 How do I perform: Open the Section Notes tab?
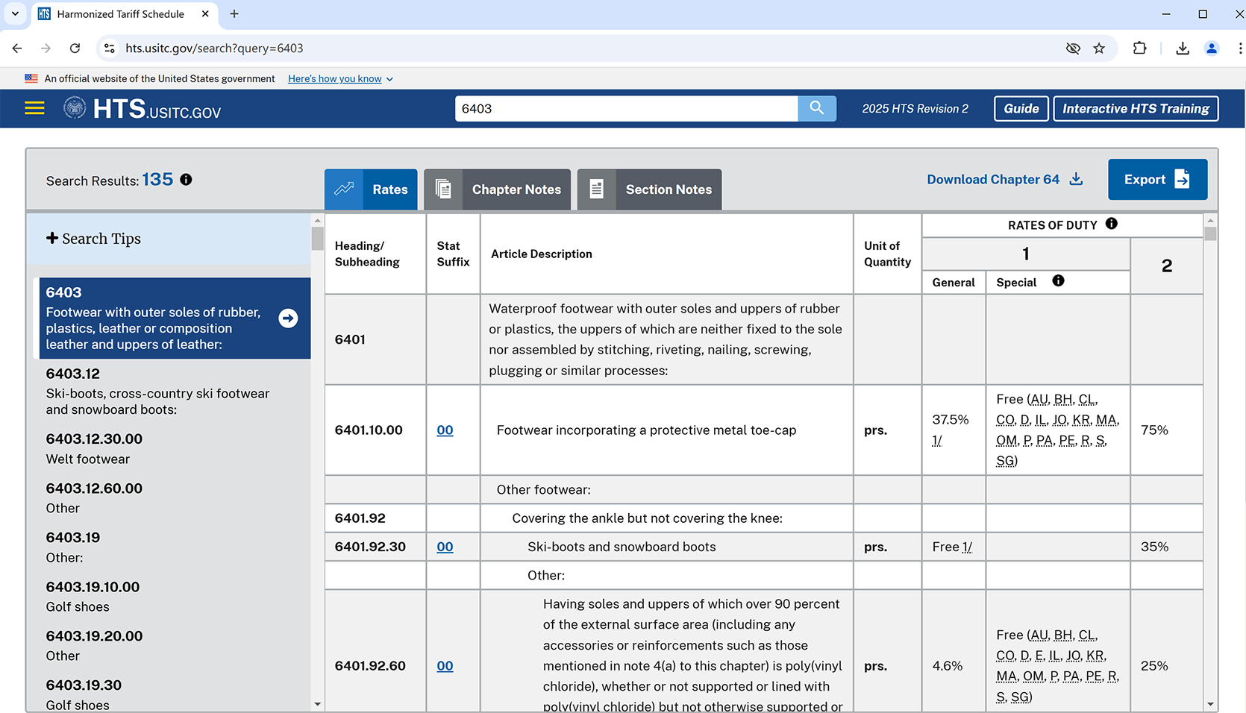[649, 189]
